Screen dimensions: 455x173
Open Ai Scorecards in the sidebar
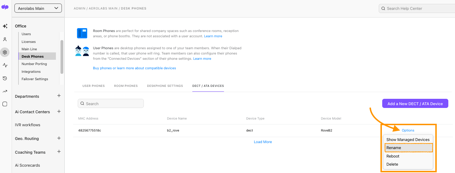[27, 165]
